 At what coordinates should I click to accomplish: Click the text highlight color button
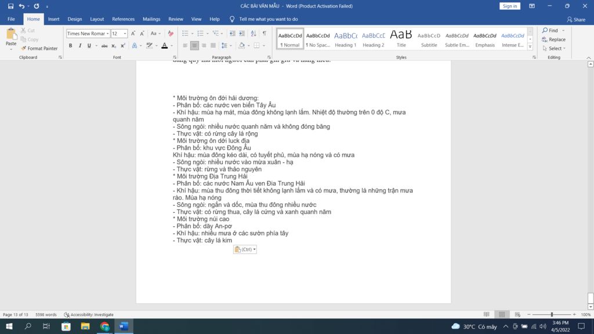150,46
